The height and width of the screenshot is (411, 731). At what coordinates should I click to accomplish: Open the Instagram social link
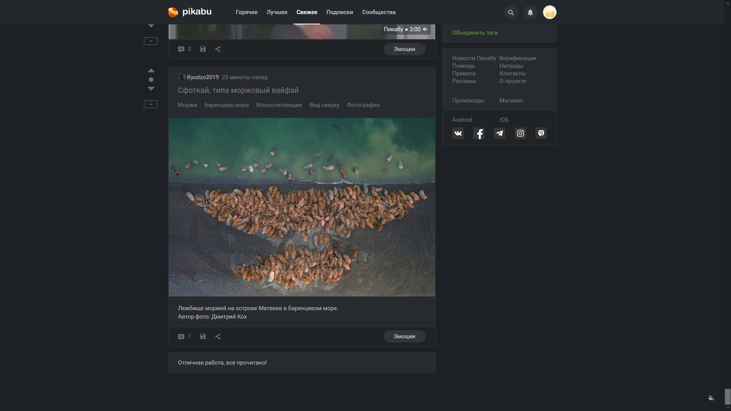tap(520, 133)
